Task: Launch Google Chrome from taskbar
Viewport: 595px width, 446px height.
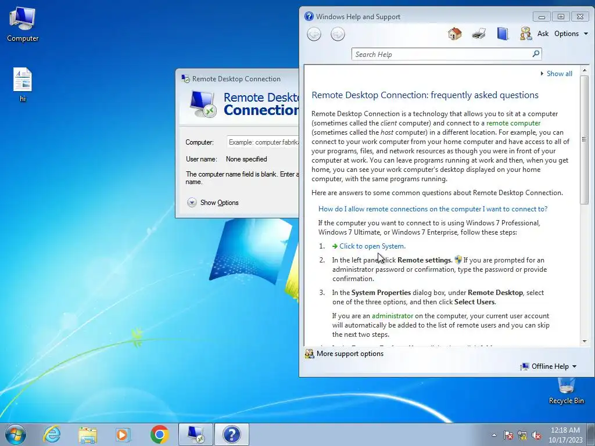Action: pos(159,434)
